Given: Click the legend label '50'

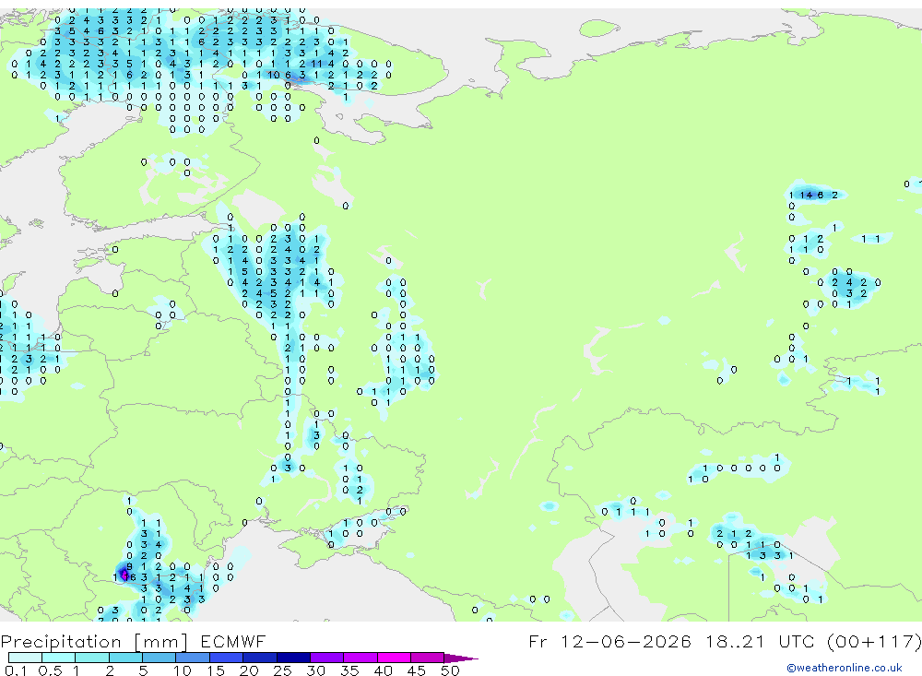Looking at the screenshot, I should (450, 670).
